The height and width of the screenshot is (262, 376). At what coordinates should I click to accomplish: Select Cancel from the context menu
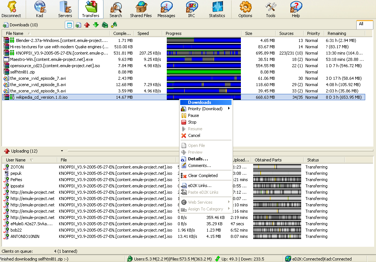(x=194, y=135)
